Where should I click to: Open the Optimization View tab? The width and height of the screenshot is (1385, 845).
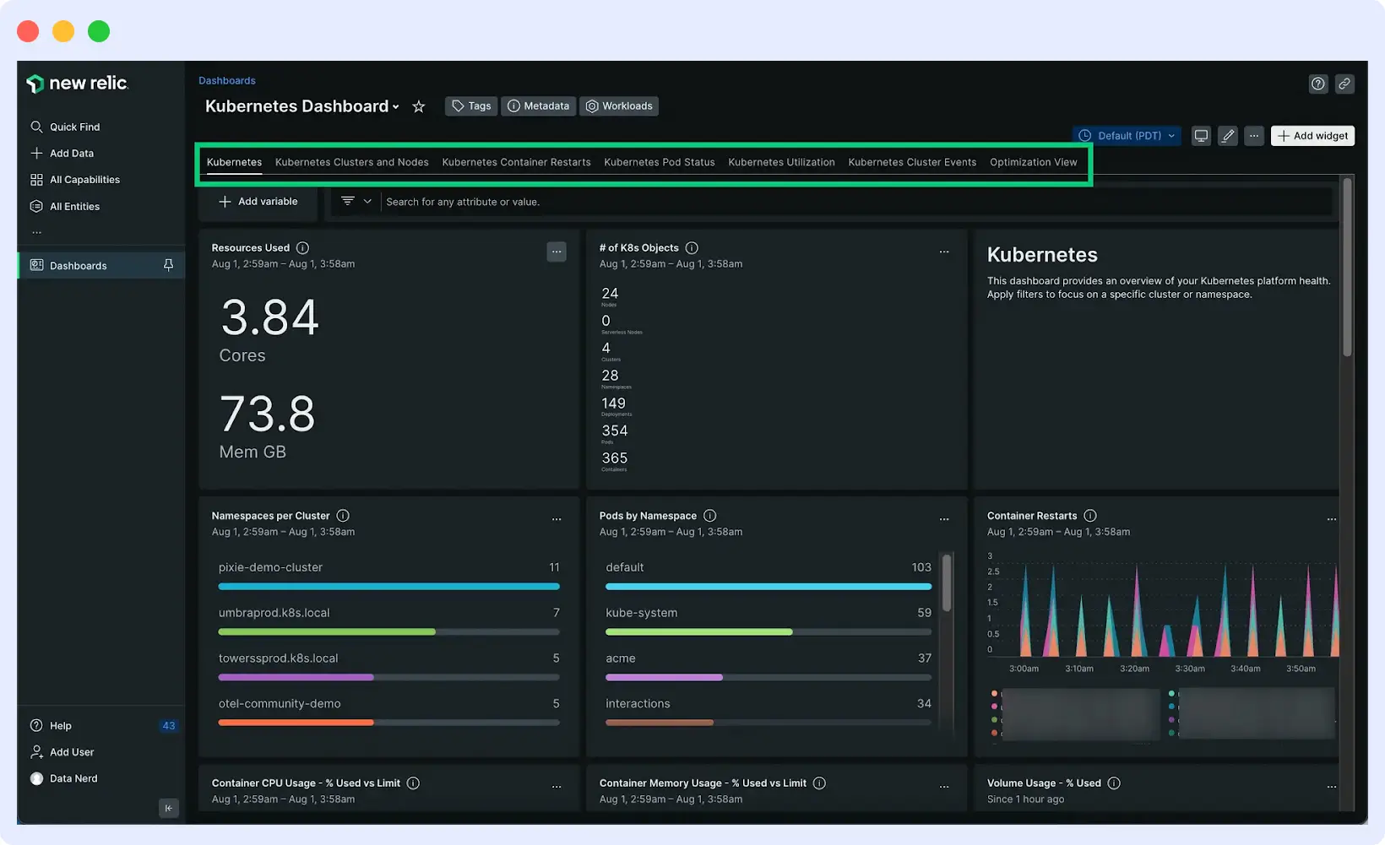click(1034, 162)
